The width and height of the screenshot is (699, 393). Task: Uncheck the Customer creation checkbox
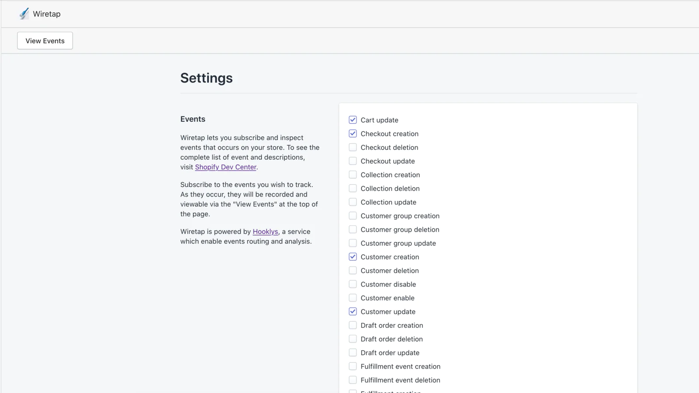tap(353, 257)
